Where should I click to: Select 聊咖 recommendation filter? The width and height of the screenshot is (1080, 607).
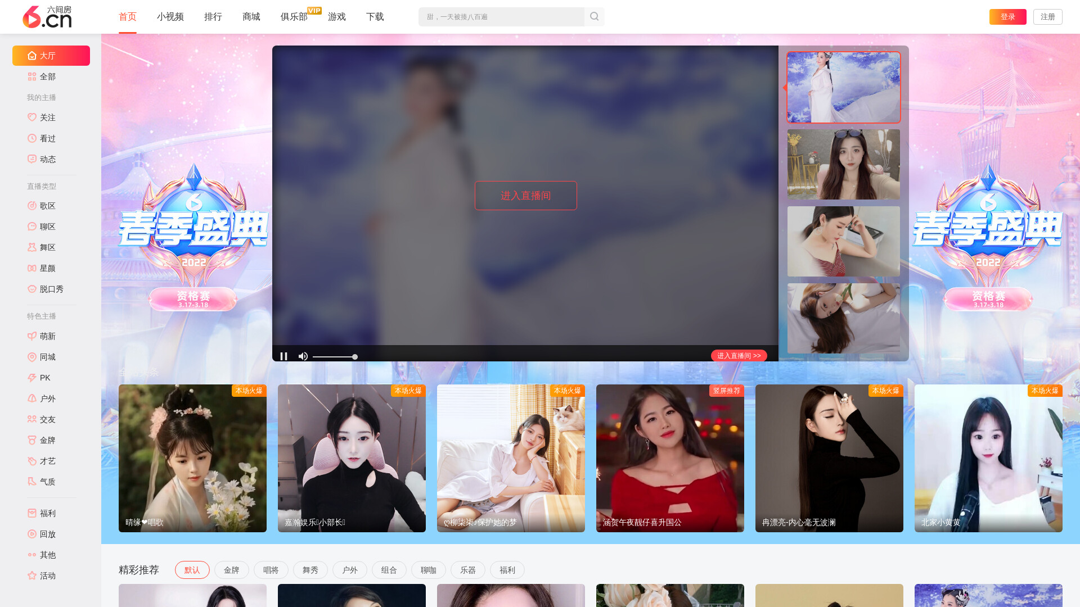pos(429,570)
